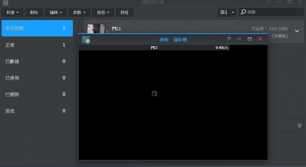
Task: Click the 門口 camera thumbnail
Action: [x=98, y=28]
